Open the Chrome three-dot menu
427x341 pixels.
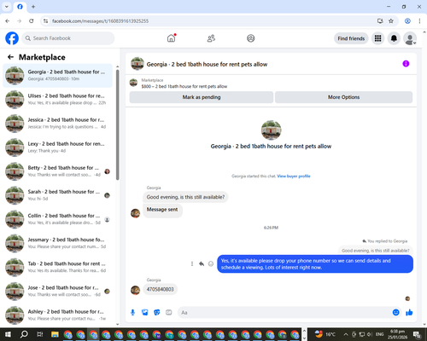point(419,21)
